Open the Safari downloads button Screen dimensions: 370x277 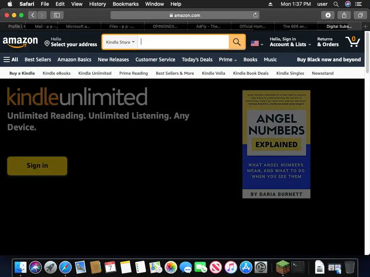pyautogui.click(x=328, y=15)
